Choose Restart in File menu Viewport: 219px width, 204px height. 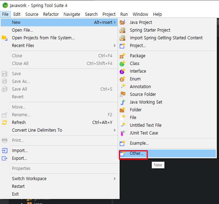tap(59, 186)
